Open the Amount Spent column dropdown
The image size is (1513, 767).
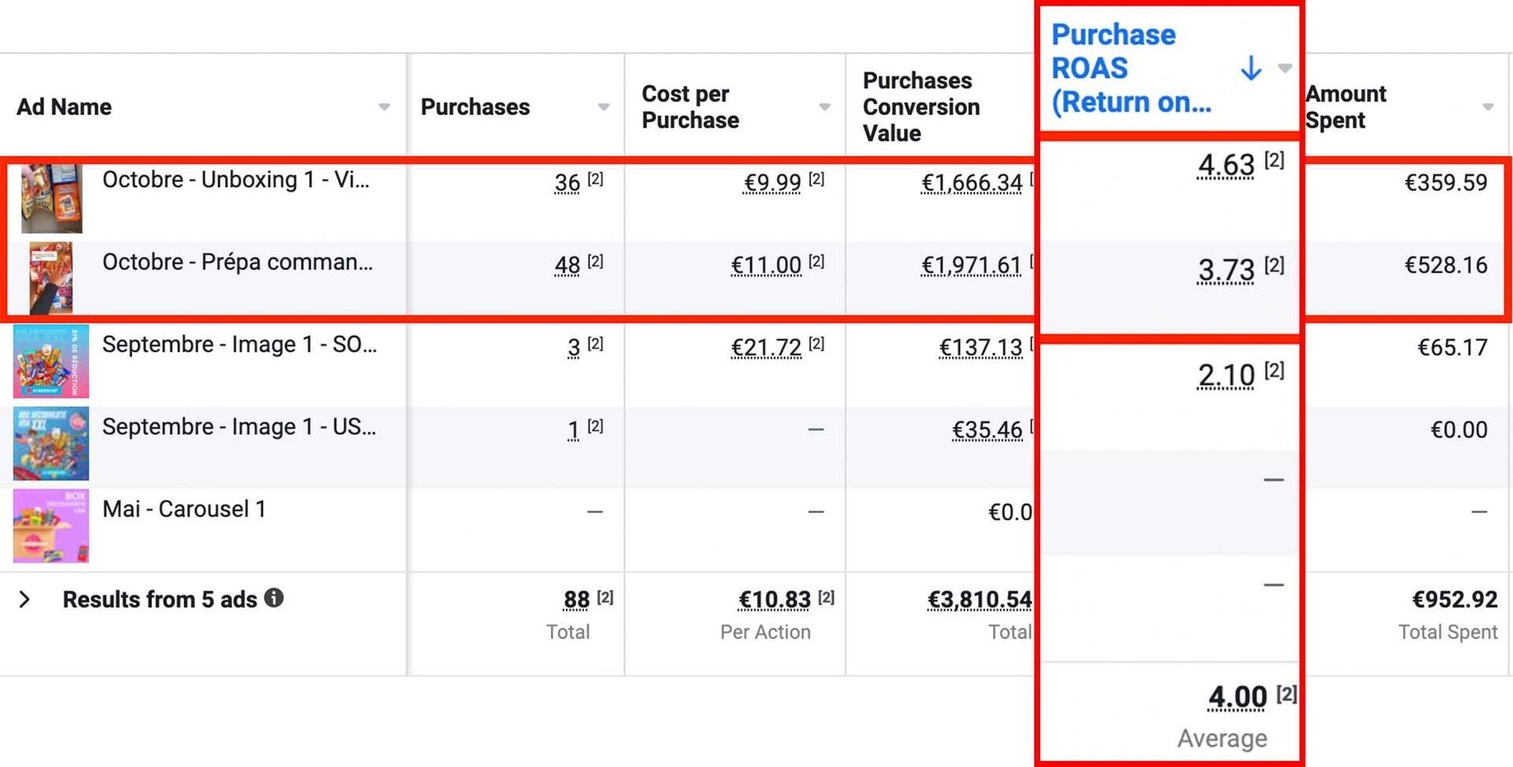[x=1488, y=107]
